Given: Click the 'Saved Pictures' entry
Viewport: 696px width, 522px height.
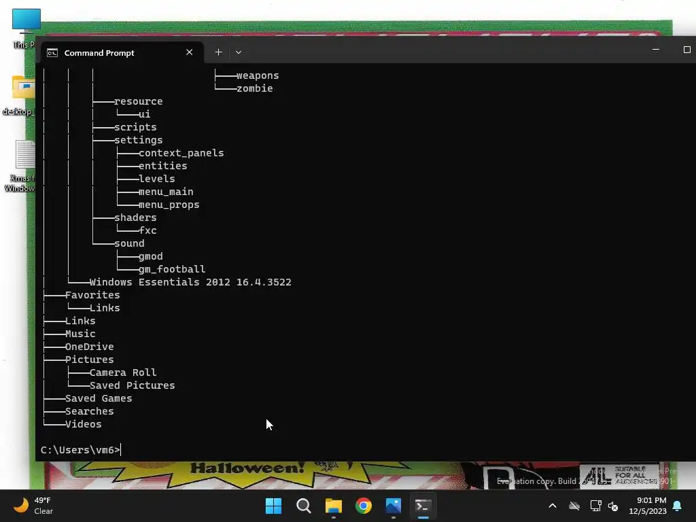Looking at the screenshot, I should click(132, 385).
